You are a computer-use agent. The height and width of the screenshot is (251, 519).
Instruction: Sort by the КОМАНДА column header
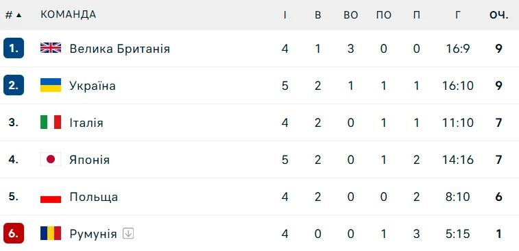68,14
